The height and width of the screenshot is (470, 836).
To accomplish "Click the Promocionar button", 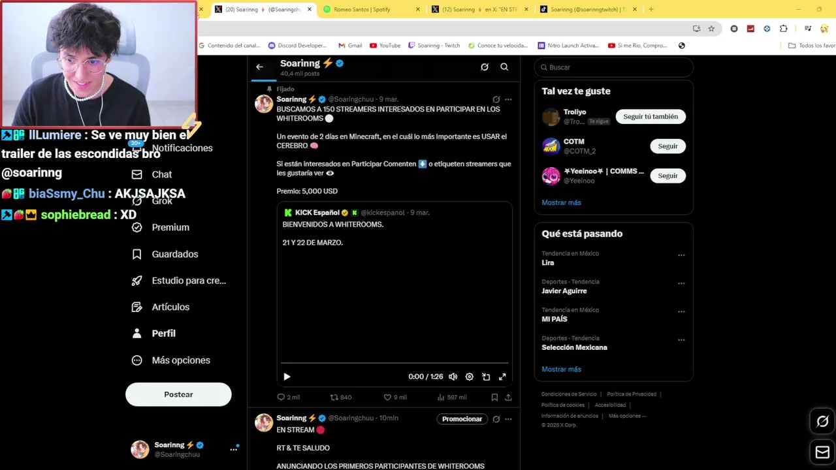I will click(462, 419).
